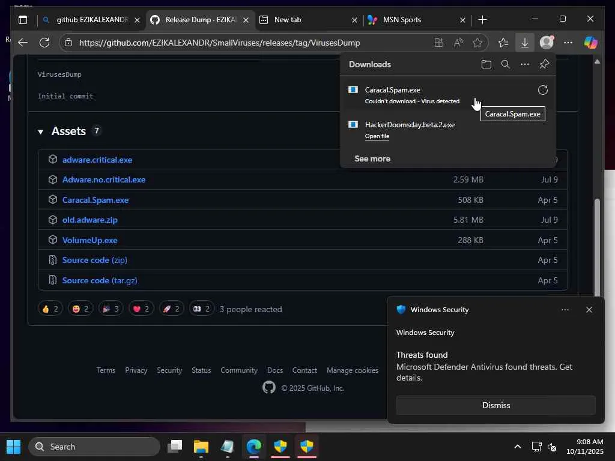
Task: Open the Favorites list icon
Action: pyautogui.click(x=503, y=43)
